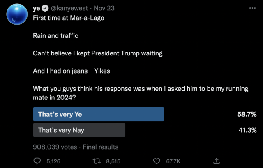Click the 5,126 replies count
The width and height of the screenshot is (263, 168).
pos(53,161)
